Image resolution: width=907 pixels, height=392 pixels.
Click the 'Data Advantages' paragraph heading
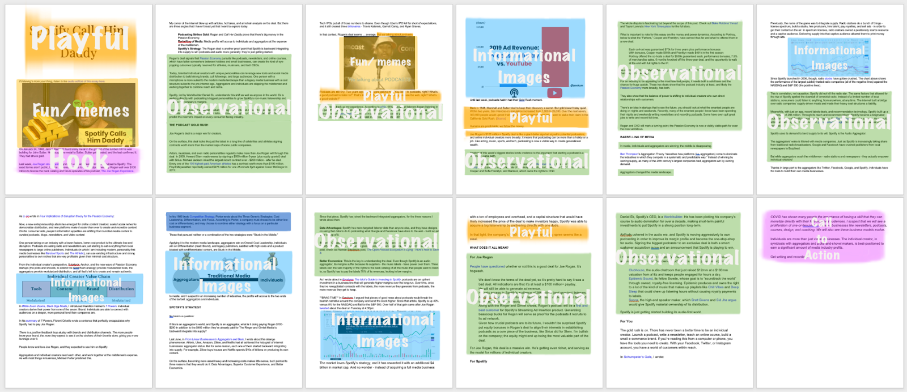[x=330, y=228]
